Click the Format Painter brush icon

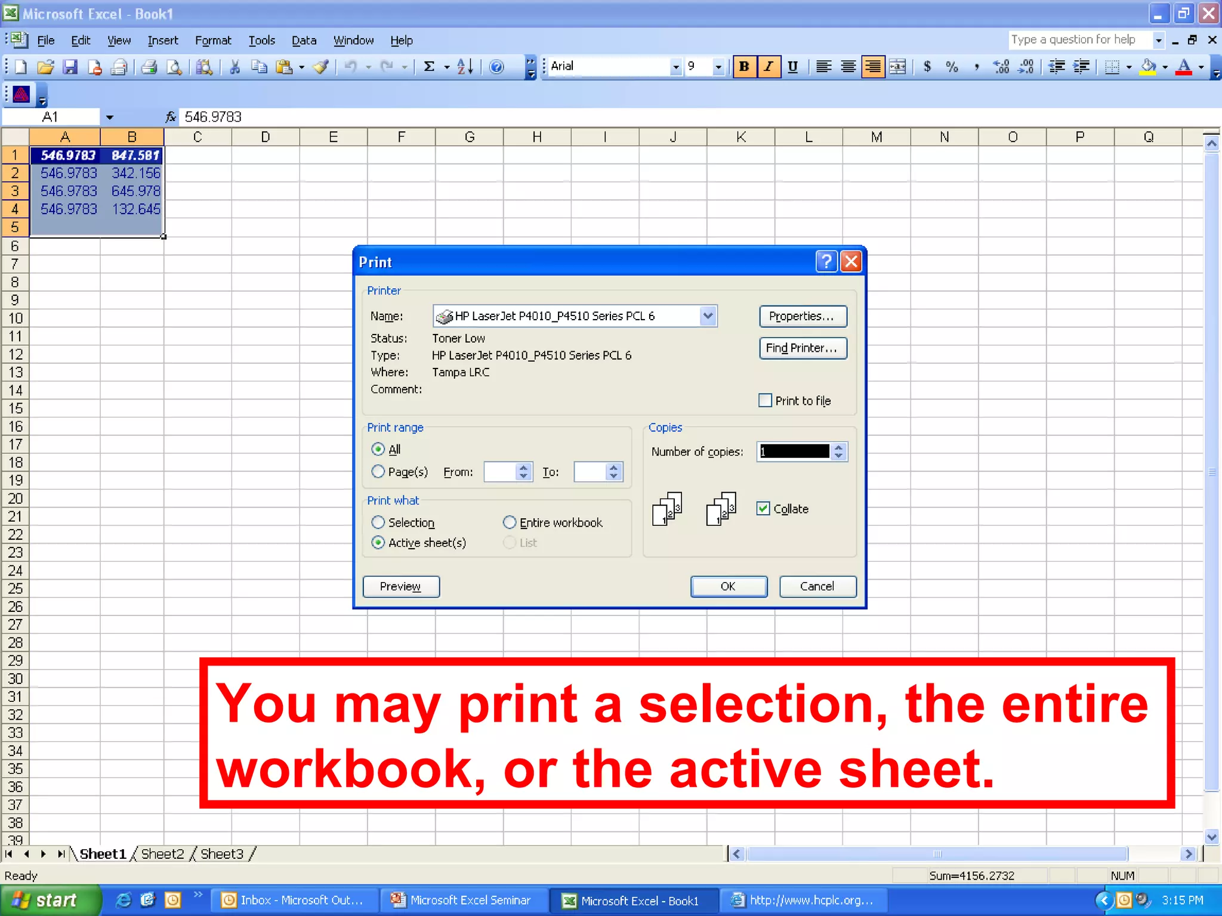click(x=321, y=67)
